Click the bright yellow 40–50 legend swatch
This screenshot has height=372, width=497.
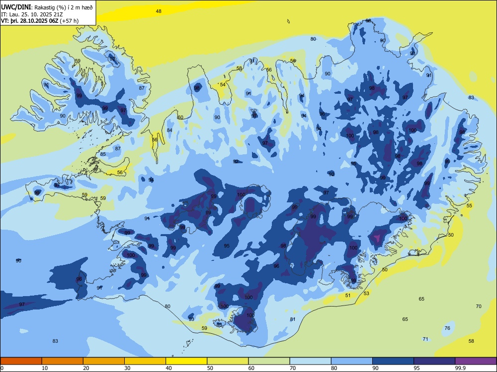tap(186, 361)
